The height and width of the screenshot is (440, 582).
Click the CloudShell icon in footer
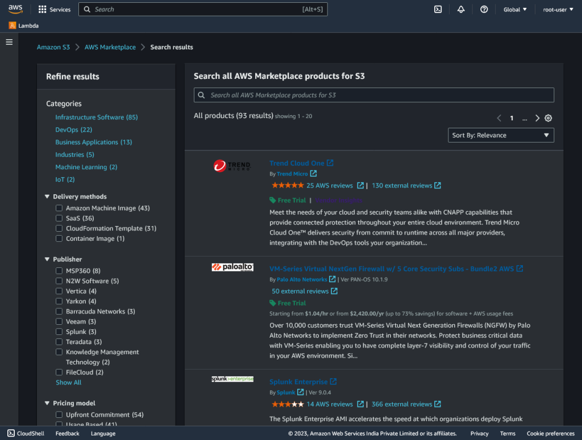(11, 433)
